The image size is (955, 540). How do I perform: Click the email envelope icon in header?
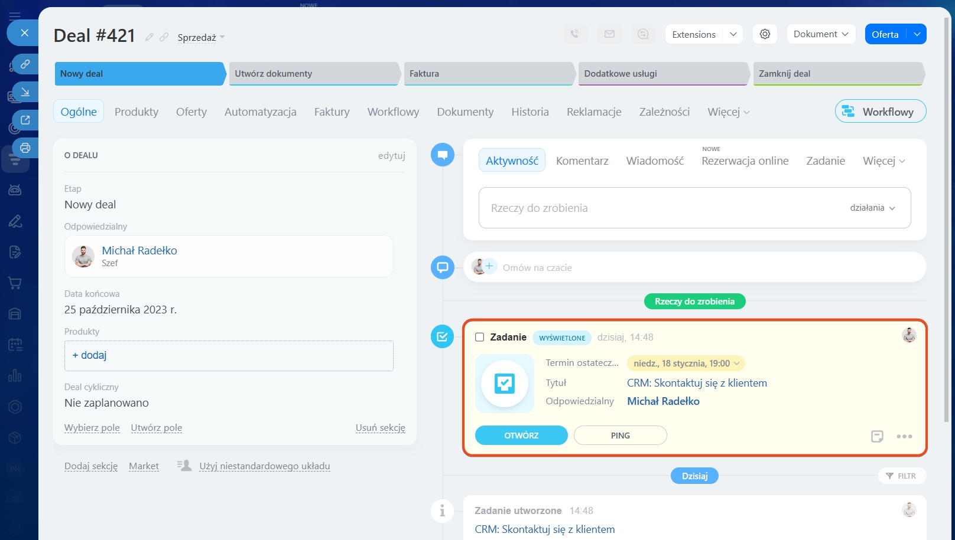609,34
